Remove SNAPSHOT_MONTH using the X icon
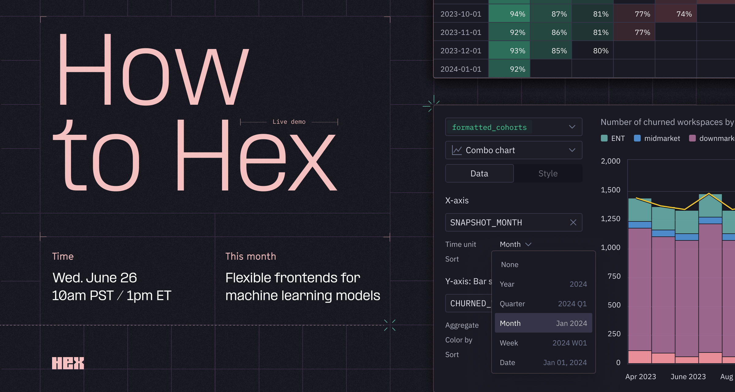Screen dimensions: 735x392 tap(573, 222)
